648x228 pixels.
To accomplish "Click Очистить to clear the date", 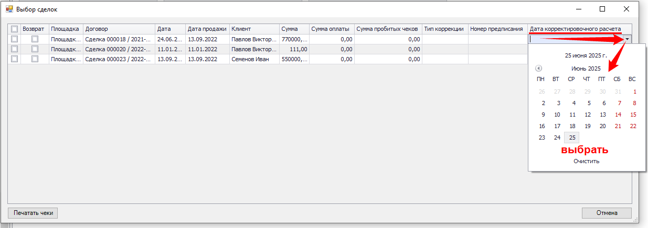I will (586, 161).
